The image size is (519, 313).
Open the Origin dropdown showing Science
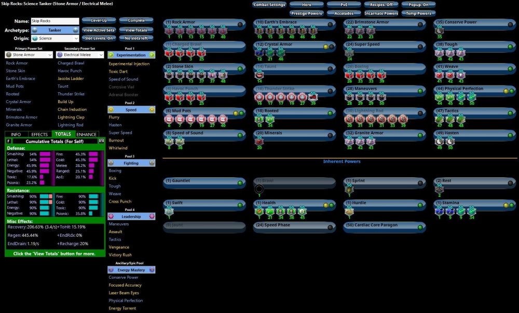coord(54,38)
